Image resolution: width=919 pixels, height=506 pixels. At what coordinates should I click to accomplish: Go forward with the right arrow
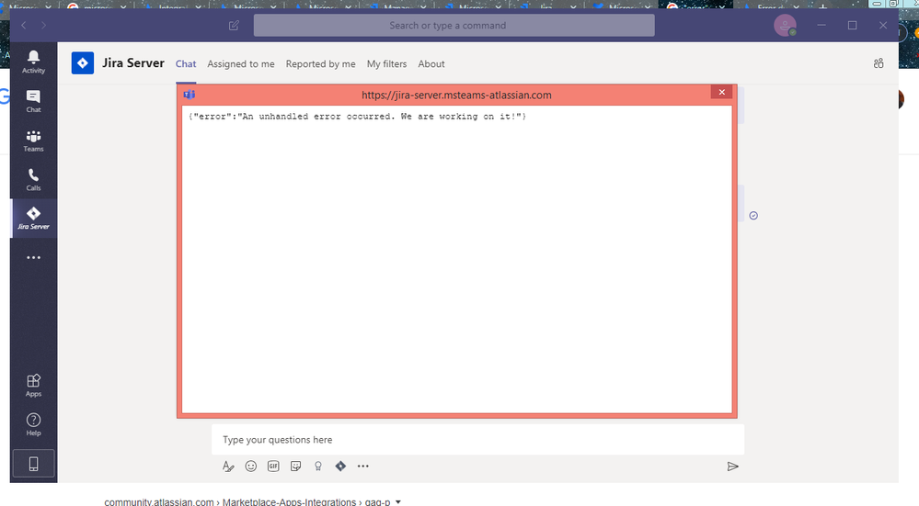(x=43, y=25)
